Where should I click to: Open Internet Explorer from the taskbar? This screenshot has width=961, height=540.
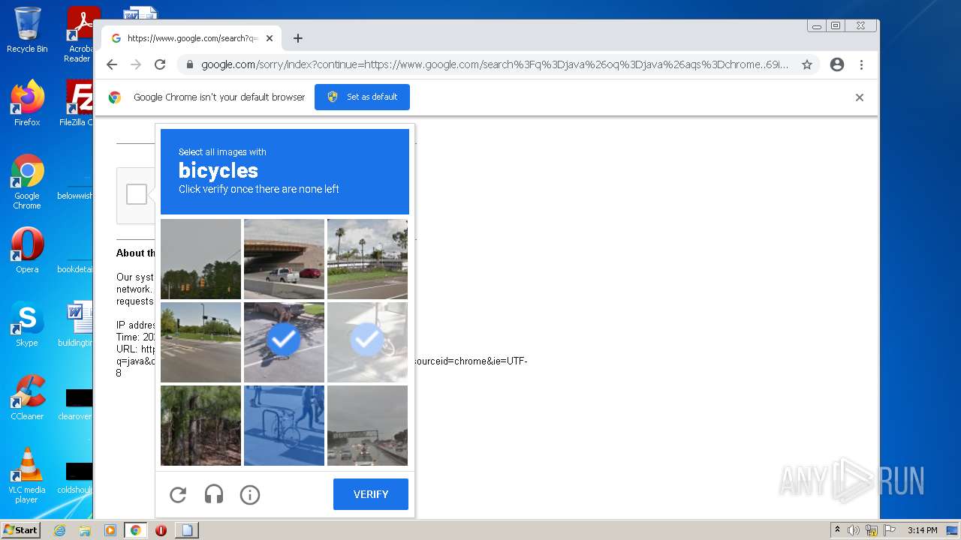(x=59, y=530)
